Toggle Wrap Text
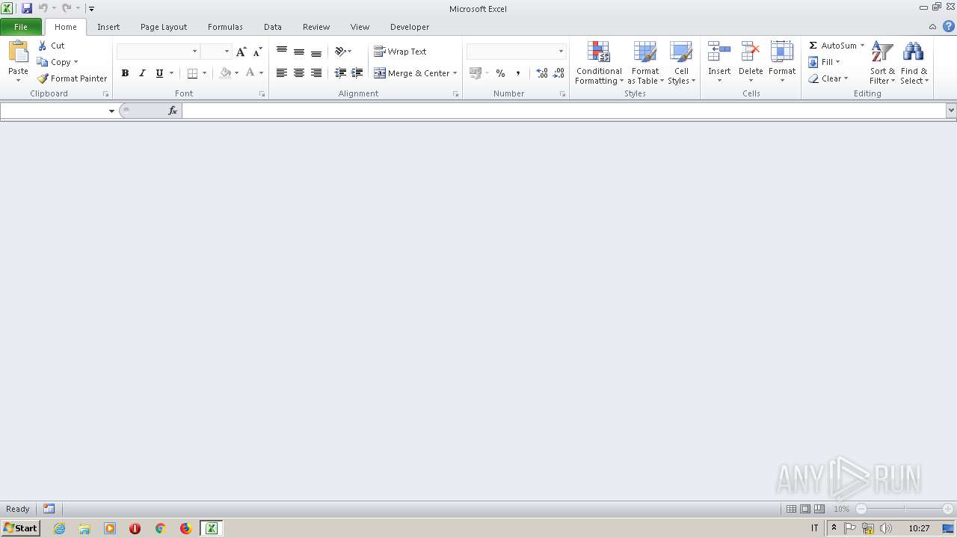This screenshot has width=957, height=538. coord(400,52)
